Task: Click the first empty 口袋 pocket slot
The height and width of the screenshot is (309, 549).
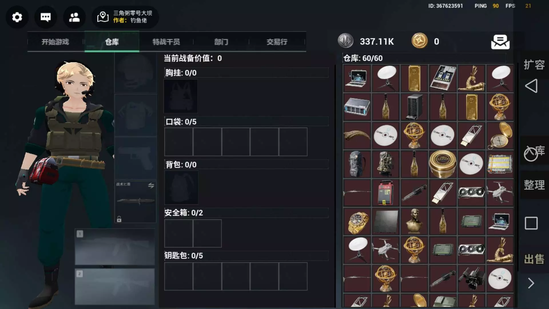Action: (x=179, y=142)
